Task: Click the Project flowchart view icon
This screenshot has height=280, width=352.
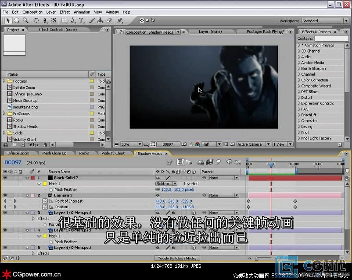Action: tap(108, 81)
